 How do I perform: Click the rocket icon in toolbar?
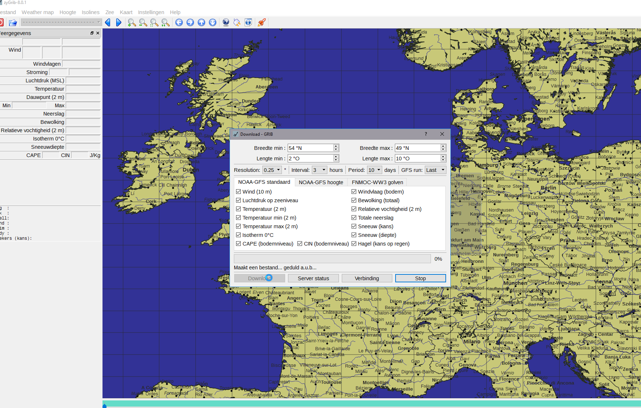click(262, 23)
